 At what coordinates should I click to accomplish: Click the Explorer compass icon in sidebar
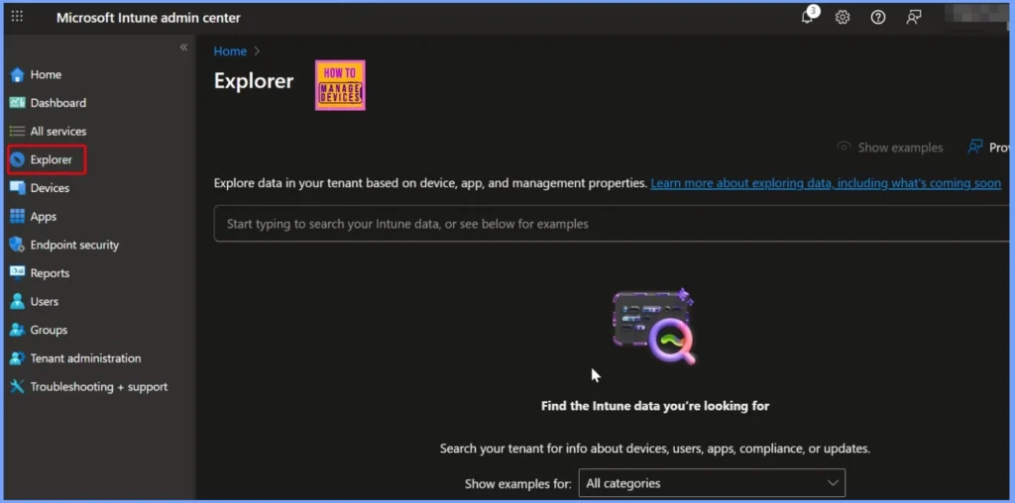tap(18, 159)
